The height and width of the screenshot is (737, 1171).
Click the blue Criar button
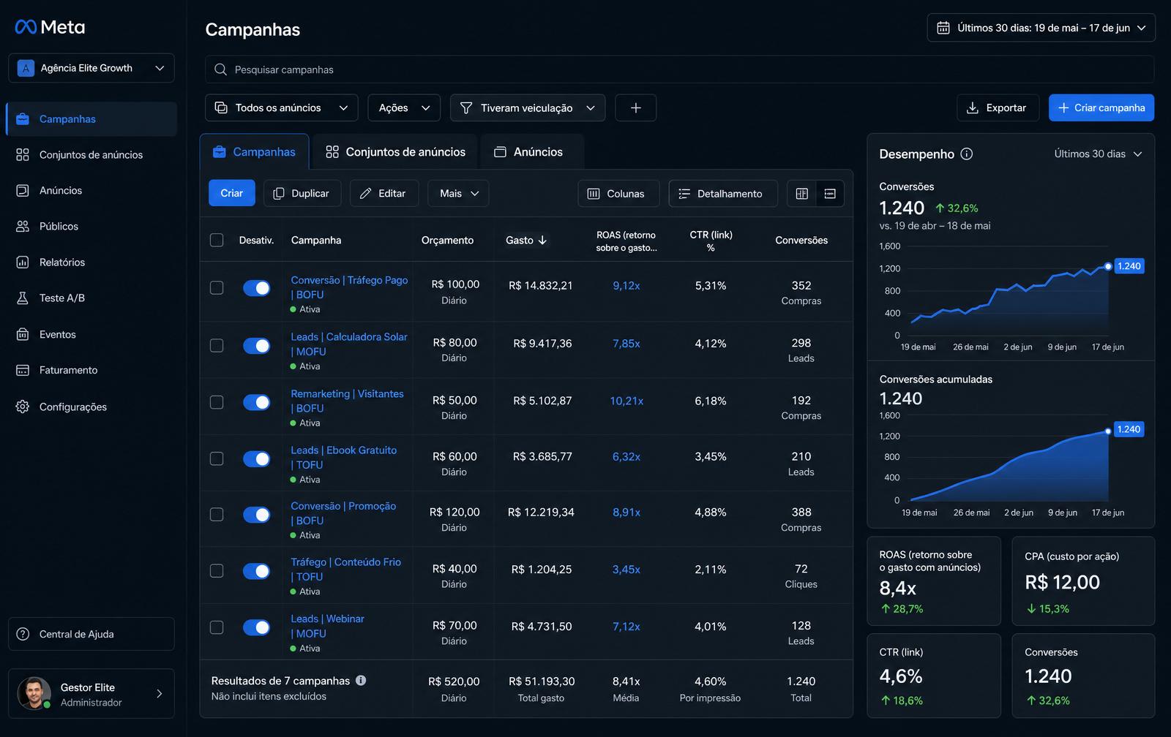click(x=232, y=193)
